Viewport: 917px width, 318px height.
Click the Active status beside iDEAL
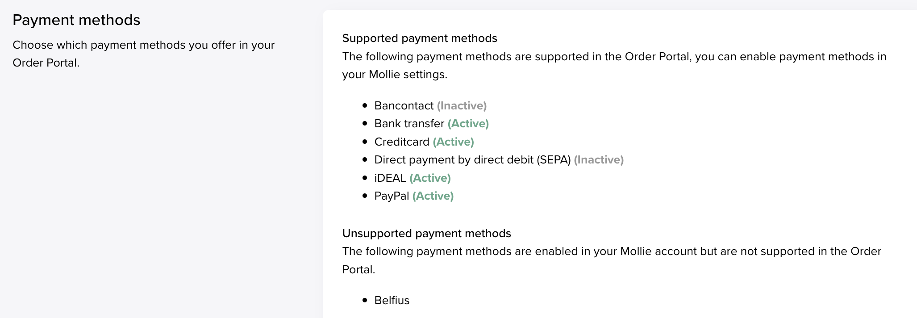point(430,178)
